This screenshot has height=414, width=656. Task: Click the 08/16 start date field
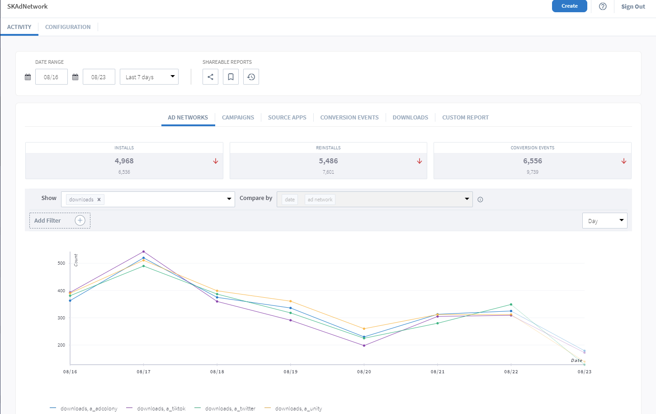[51, 77]
